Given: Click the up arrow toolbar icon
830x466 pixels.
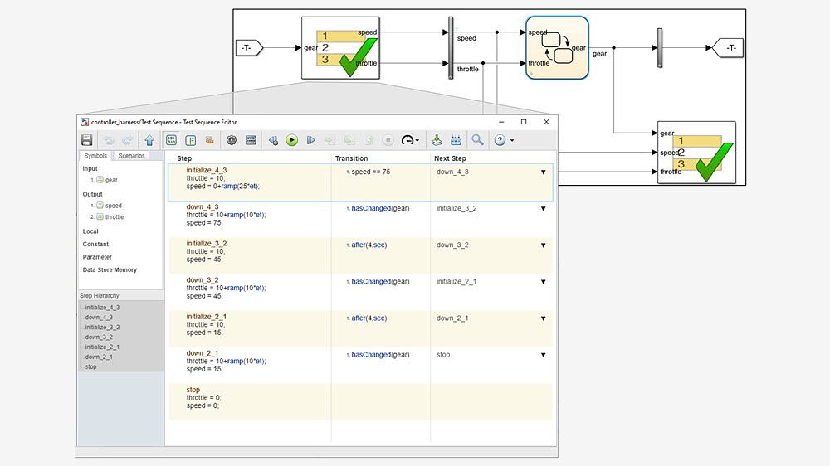Looking at the screenshot, I should point(149,140).
